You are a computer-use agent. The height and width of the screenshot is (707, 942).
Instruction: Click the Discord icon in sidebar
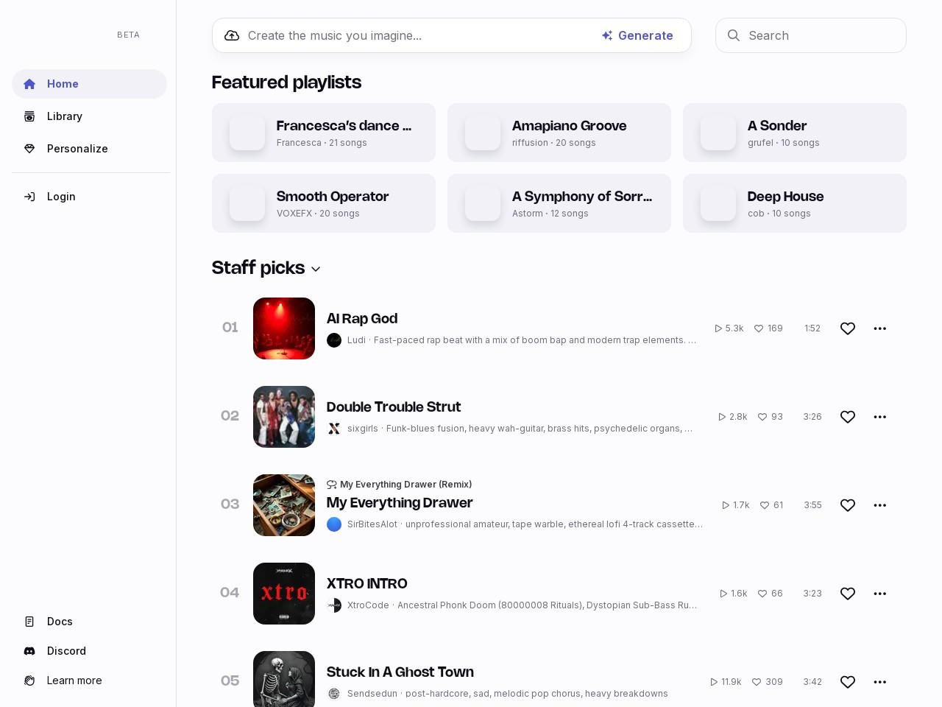(x=29, y=651)
